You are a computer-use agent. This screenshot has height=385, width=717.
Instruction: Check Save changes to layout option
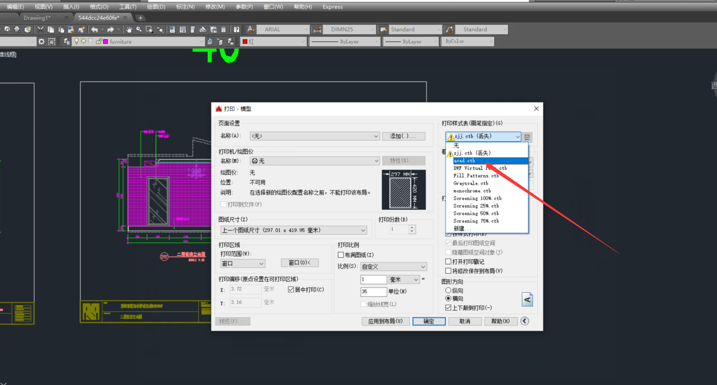coord(448,271)
